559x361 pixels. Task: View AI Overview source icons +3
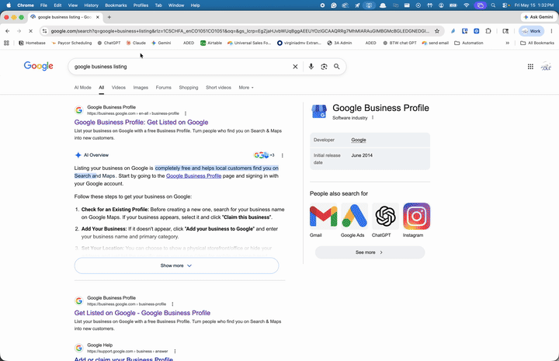coord(264,155)
